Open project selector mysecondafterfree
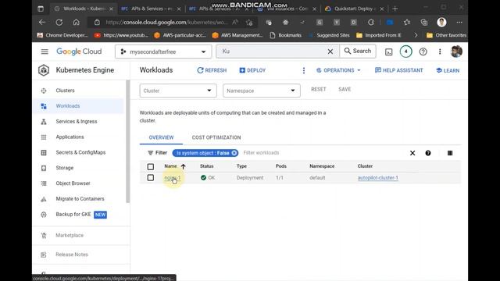500x281 pixels. 163,52
